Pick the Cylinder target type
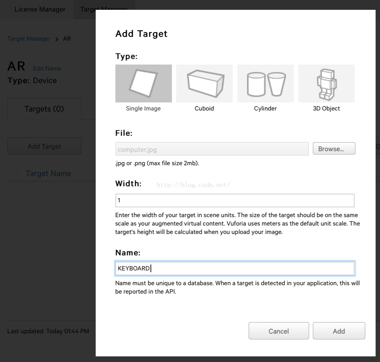Image resolution: width=380 pixels, height=362 pixels. [x=266, y=83]
